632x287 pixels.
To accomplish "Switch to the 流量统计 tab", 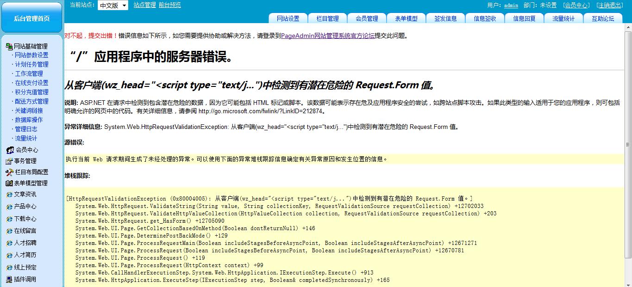I will (563, 18).
